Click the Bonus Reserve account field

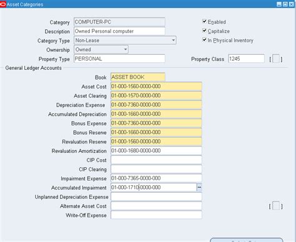[156, 132]
